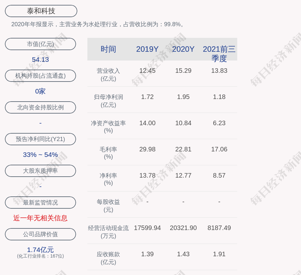
Task: Select the ROE value 10.84
Action: pyautogui.click(x=183, y=123)
